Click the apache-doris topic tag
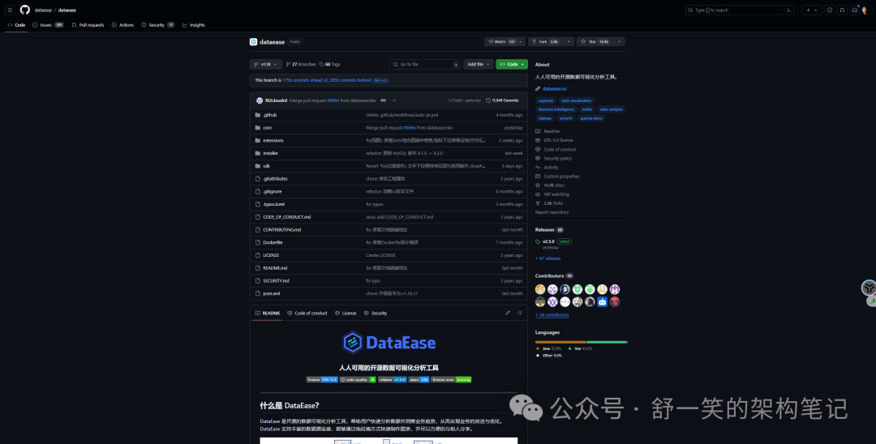 point(592,118)
